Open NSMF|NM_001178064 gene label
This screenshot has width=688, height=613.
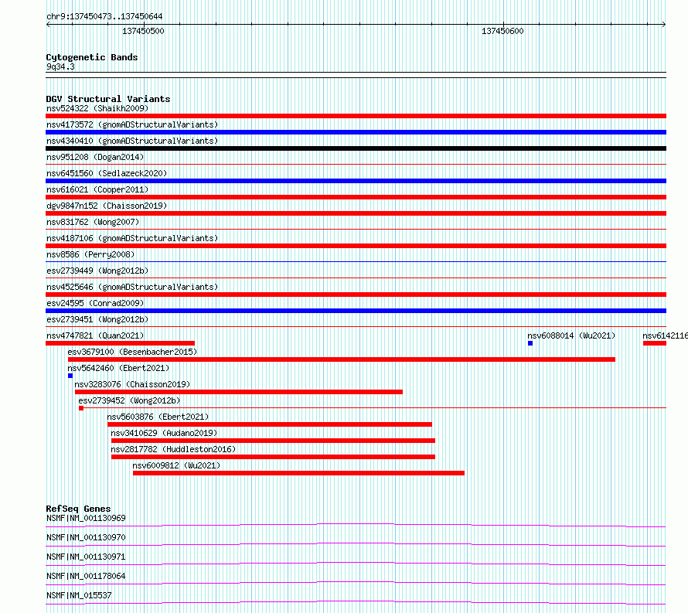tap(86, 576)
